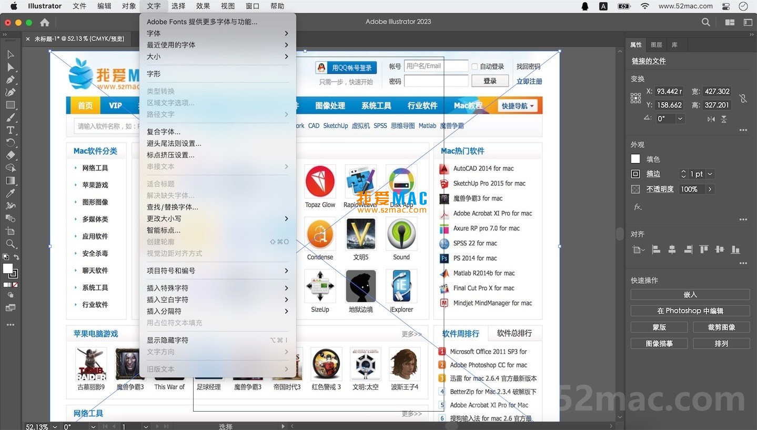Select the Pen tool
The width and height of the screenshot is (757, 430).
click(11, 80)
